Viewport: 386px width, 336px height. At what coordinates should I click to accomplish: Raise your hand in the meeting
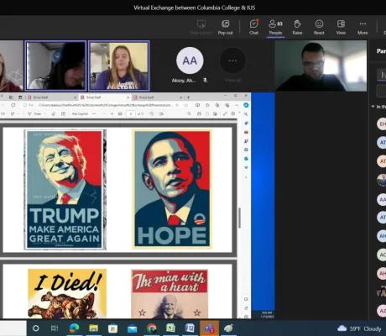(297, 27)
